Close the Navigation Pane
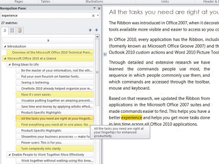 (x=99, y=8)
